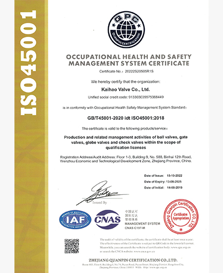Click the red Zhejiang Quanpin Certification stamp
The width and height of the screenshot is (223, 273).
[181, 216]
